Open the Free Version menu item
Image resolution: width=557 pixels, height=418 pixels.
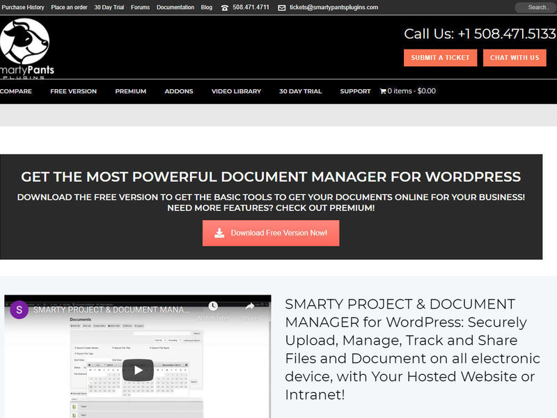point(74,91)
